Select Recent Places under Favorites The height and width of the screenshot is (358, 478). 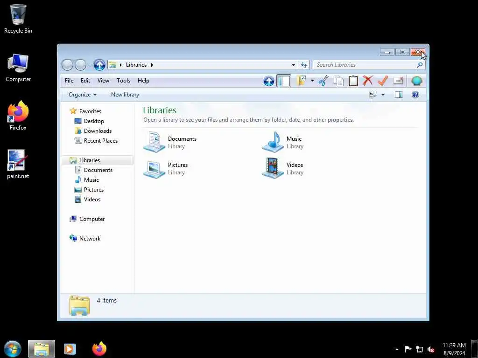[101, 141]
